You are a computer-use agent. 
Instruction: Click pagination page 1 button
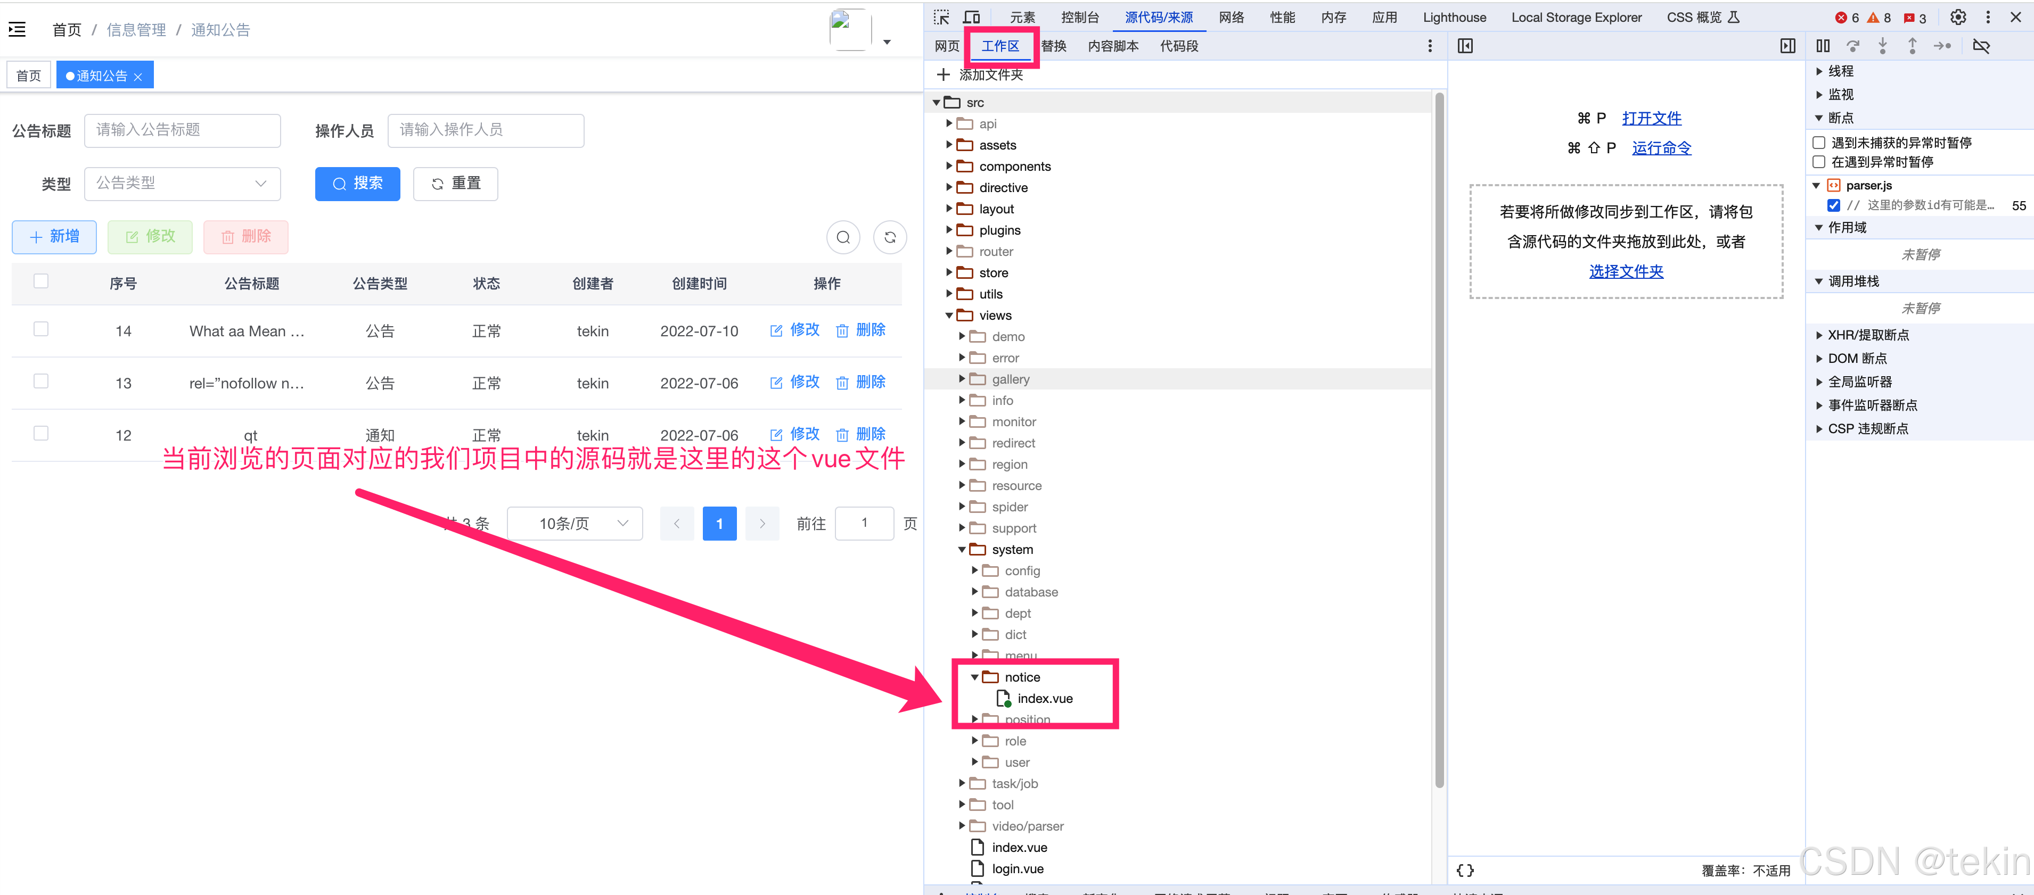719,523
